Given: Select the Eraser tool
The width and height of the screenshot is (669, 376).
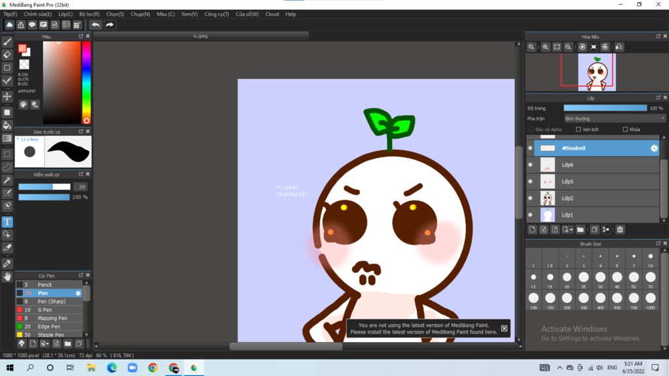Looking at the screenshot, I should tap(7, 55).
